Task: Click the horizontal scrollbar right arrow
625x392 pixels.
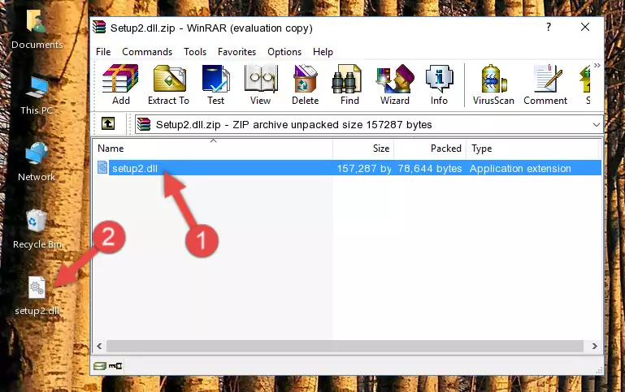Action: pos(594,347)
